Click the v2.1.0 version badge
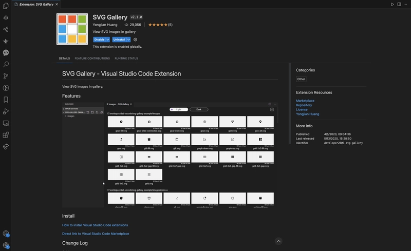Image resolution: width=411 pixels, height=251 pixels. [136, 17]
